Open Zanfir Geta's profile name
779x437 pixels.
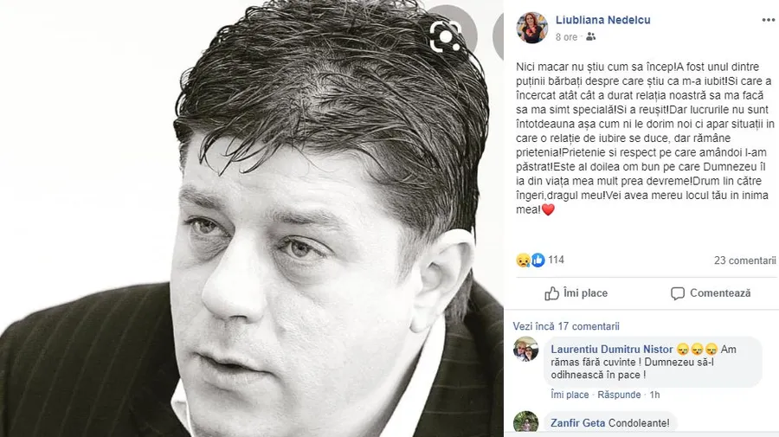click(x=578, y=423)
